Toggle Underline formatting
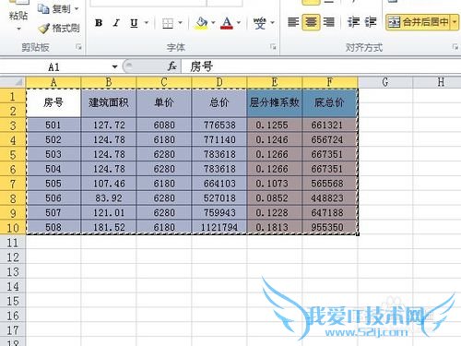Viewport: 461px width, 346px height. tap(134, 23)
